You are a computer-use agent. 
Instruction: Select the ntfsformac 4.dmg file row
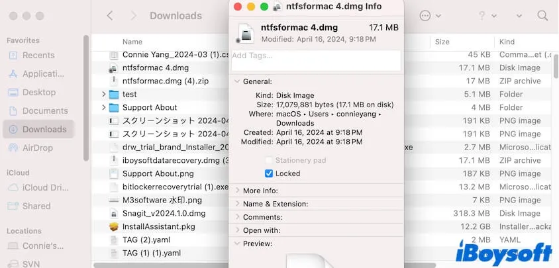(x=156, y=67)
